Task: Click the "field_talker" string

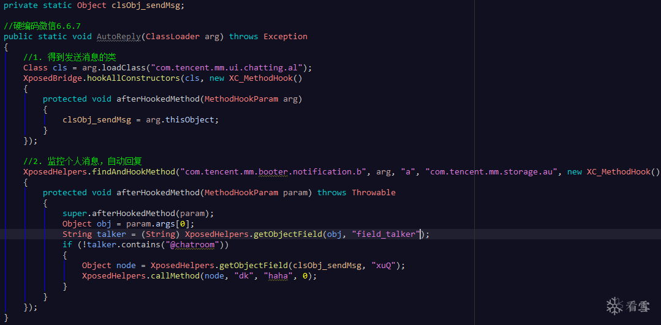Action: 386,234
